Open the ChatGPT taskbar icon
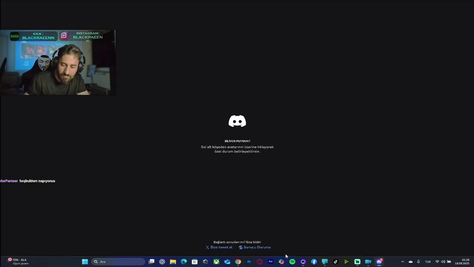474x267 pixels. point(162,262)
